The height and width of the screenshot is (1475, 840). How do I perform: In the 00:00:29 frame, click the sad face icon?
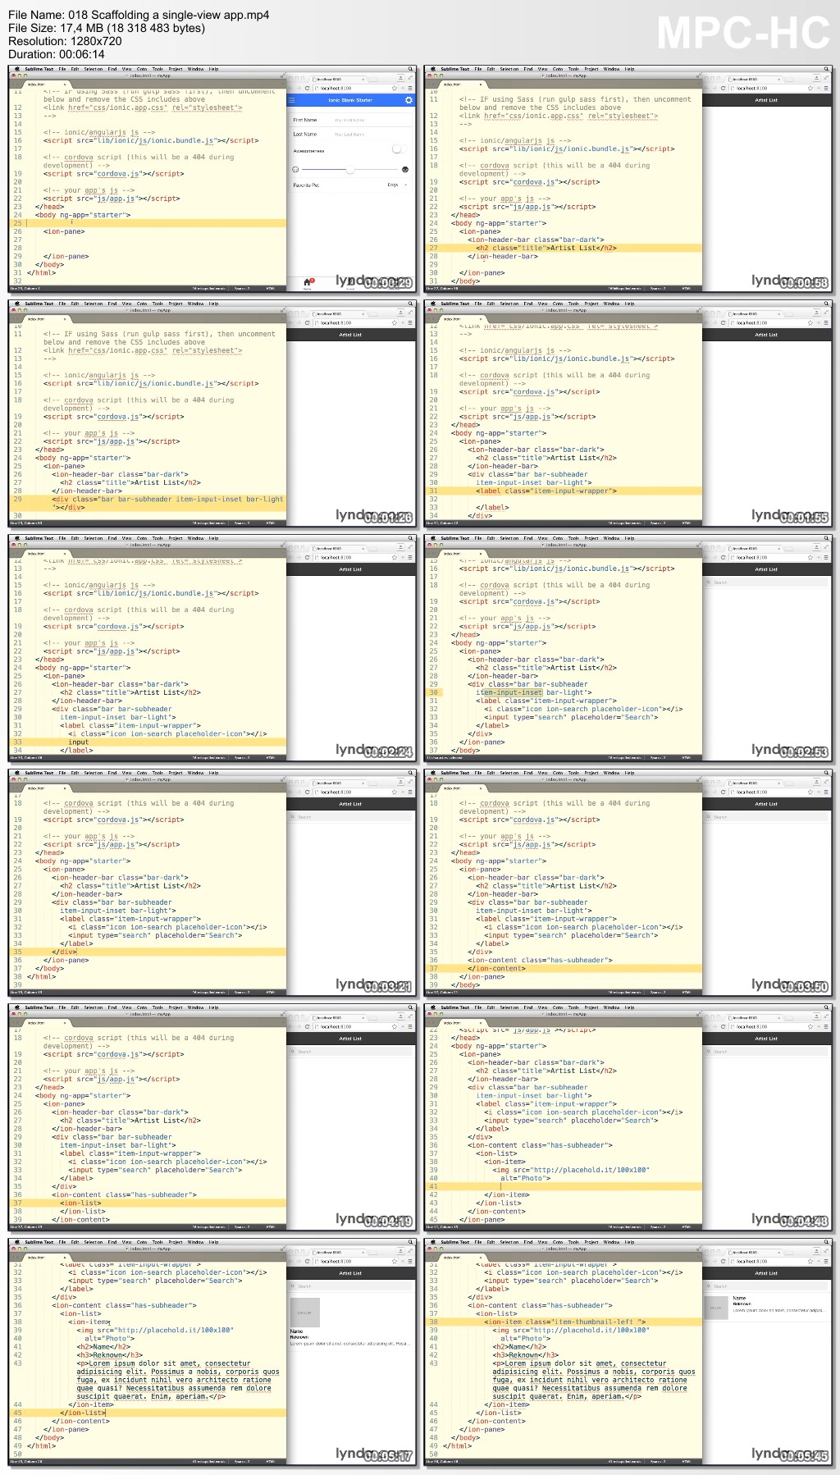coord(295,170)
